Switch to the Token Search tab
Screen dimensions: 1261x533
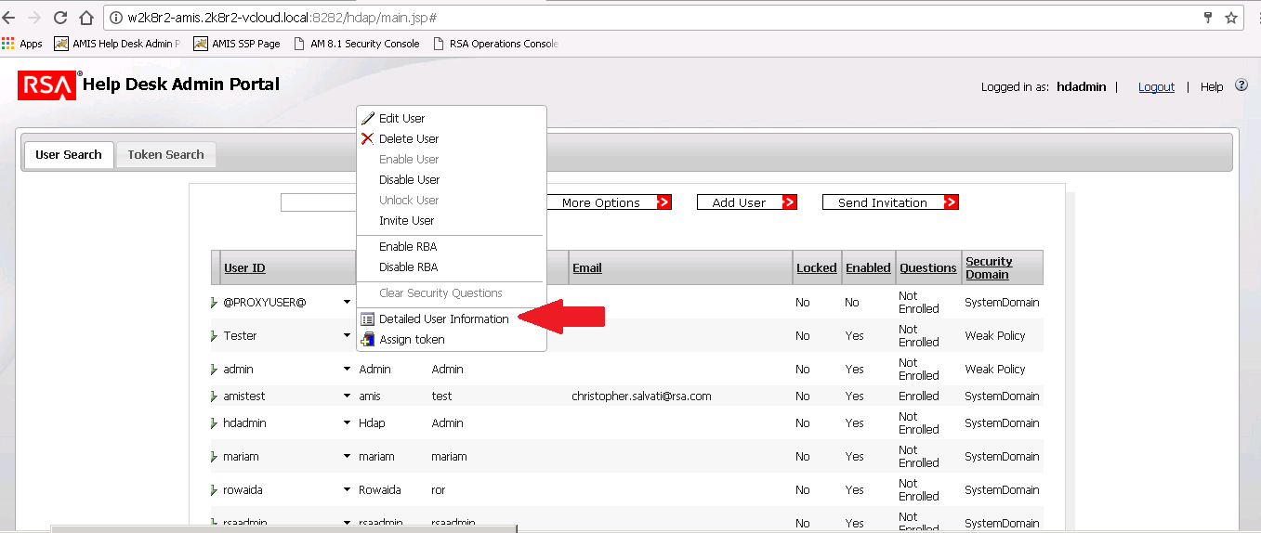point(165,155)
